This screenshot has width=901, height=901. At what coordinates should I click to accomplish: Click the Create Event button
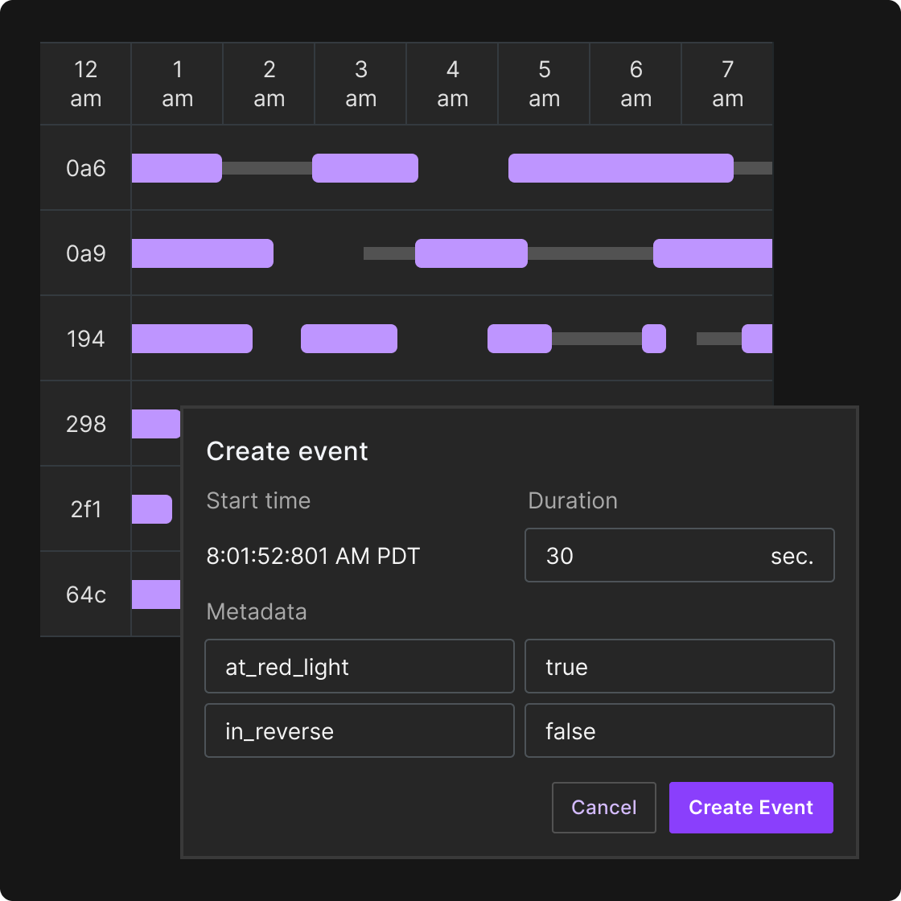751,808
